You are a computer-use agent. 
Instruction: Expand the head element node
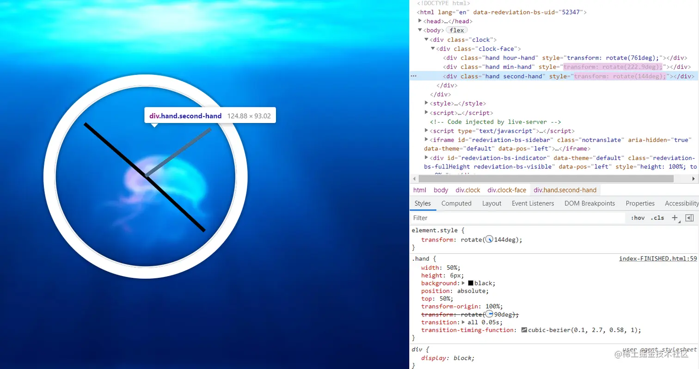420,21
